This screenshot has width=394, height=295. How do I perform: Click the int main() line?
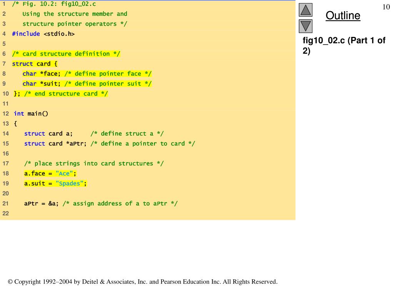tap(31, 114)
